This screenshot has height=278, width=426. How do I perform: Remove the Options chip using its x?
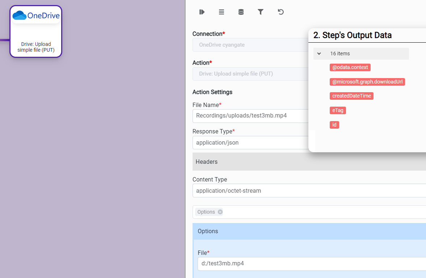coord(220,212)
